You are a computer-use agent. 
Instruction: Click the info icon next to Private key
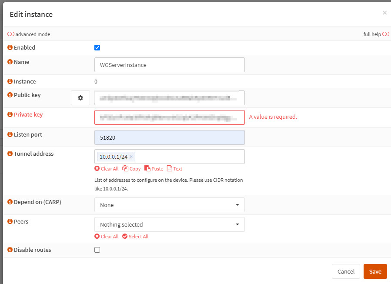[10, 115]
